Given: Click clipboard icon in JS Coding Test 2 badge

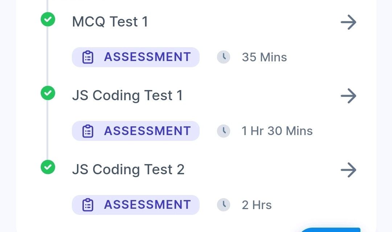Looking at the screenshot, I should click(x=88, y=205).
